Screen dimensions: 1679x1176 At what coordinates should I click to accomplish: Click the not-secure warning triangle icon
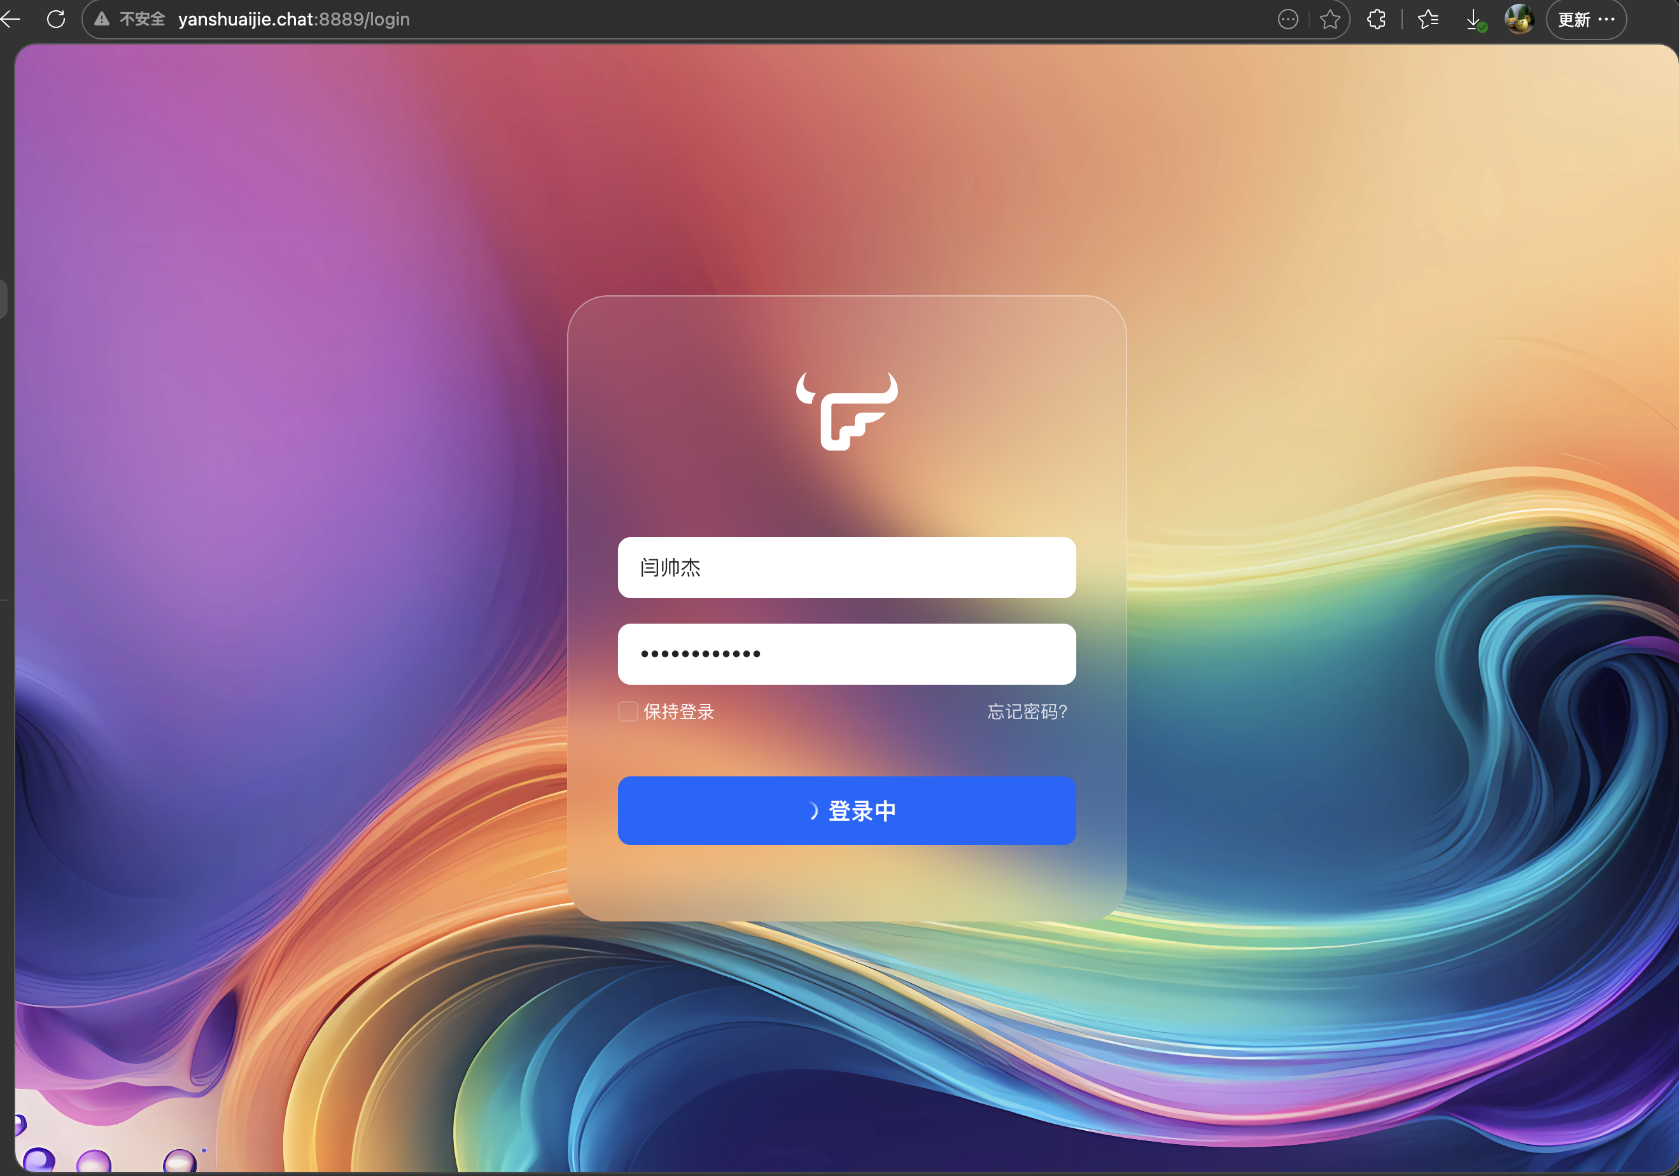(102, 19)
